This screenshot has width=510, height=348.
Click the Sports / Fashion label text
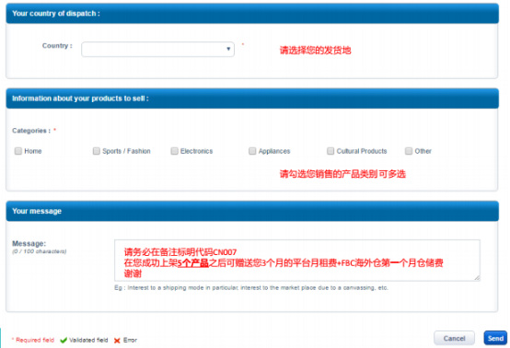click(126, 151)
